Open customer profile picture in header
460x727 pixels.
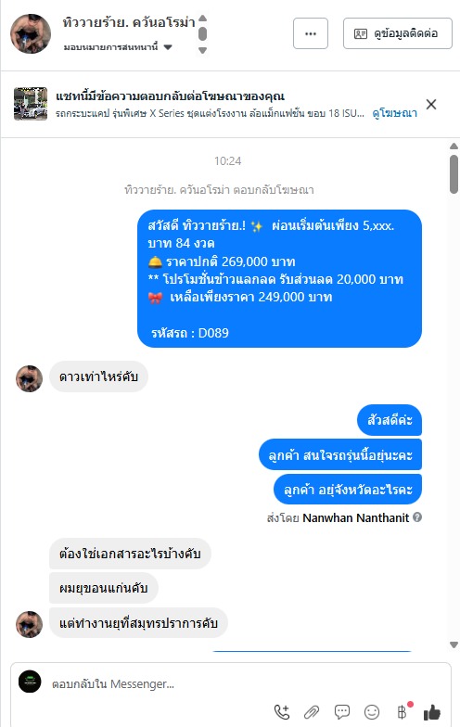point(31,33)
